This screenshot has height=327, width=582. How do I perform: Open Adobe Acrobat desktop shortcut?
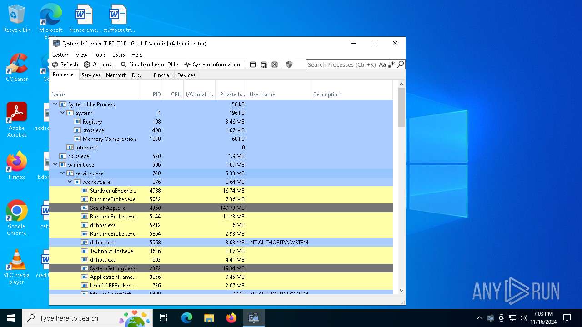click(x=17, y=120)
